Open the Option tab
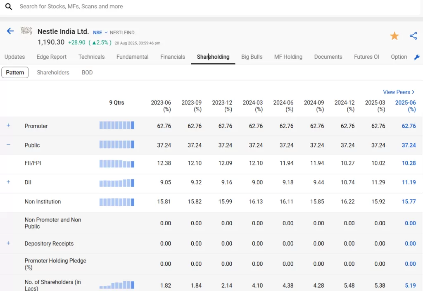 (399, 57)
